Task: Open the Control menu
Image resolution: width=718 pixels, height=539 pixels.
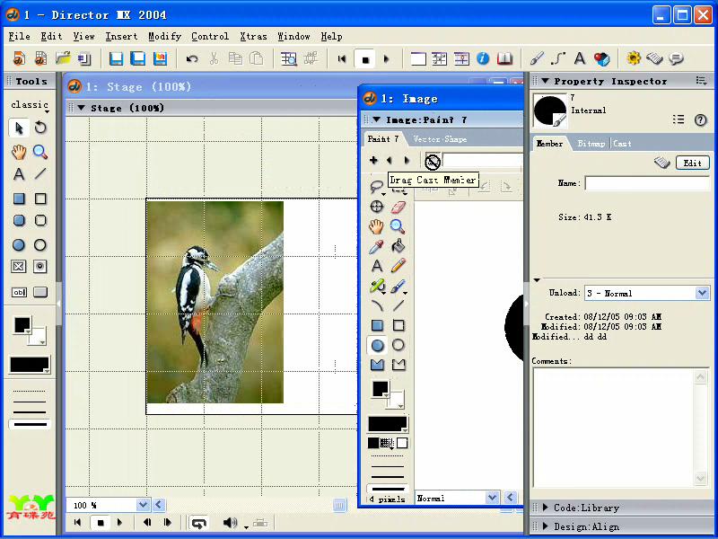Action: click(210, 36)
